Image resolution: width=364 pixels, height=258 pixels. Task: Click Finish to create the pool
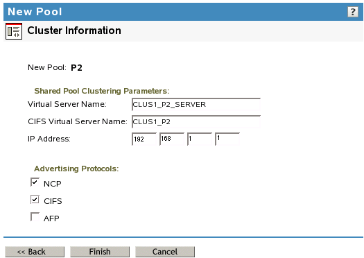pos(100,252)
